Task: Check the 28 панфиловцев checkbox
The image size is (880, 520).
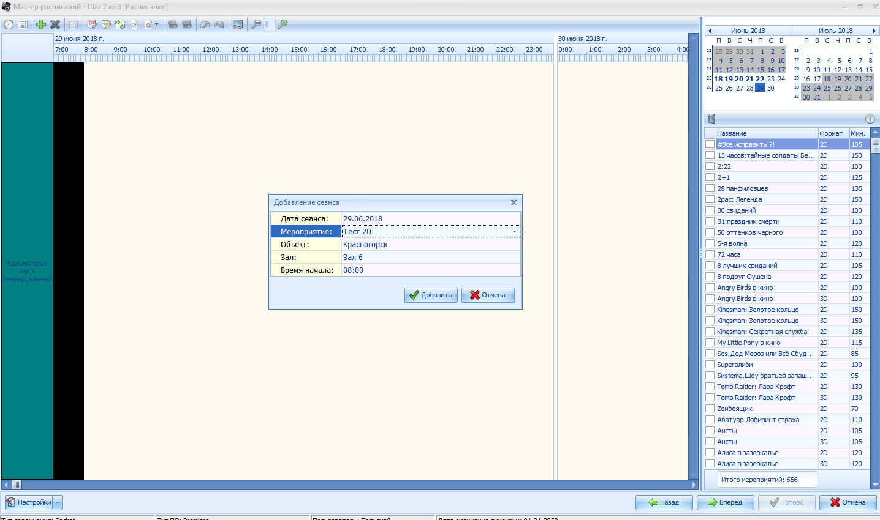Action: [710, 188]
